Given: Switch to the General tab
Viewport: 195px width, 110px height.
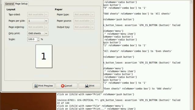Looking at the screenshot, I should pyautogui.click(x=9, y=4).
